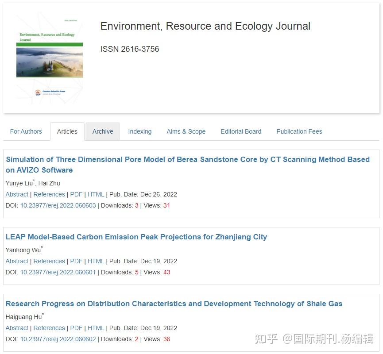Select the Articles tab
Viewport: 383px width, 354px height.
click(67, 131)
